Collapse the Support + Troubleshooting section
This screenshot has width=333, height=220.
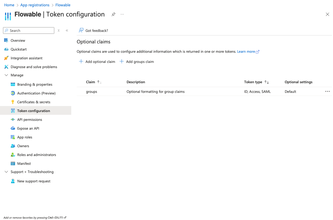pos(7,172)
